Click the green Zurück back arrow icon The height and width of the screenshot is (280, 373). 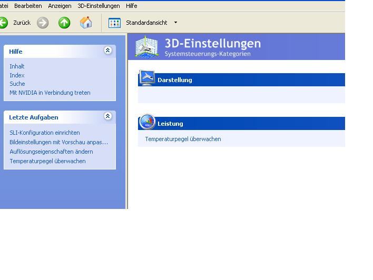pos(4,23)
